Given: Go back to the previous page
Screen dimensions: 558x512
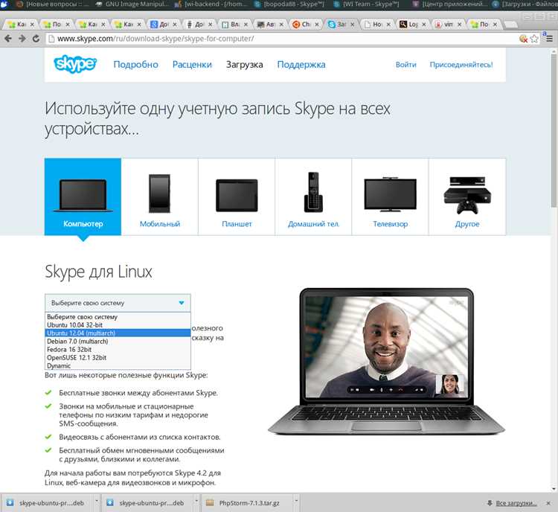Looking at the screenshot, I should coord(8,39).
